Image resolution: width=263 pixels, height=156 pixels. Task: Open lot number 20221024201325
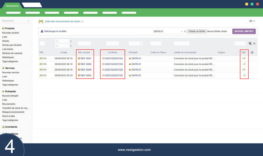pyautogui.click(x=114, y=75)
